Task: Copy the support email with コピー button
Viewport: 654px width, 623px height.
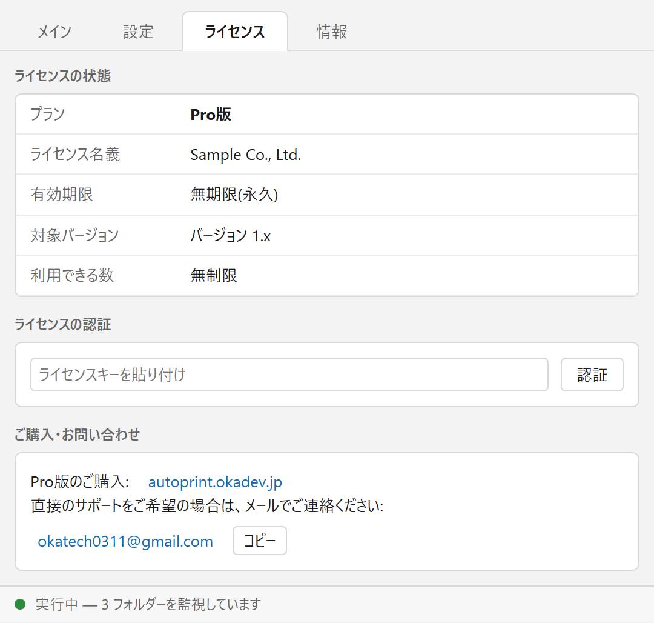Action: [259, 541]
